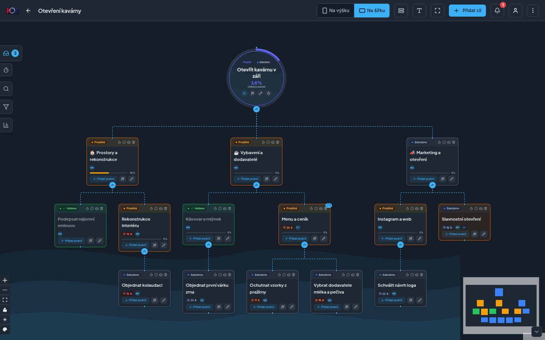
Task: Collapse the minimap with the chevron
Action: point(537,332)
